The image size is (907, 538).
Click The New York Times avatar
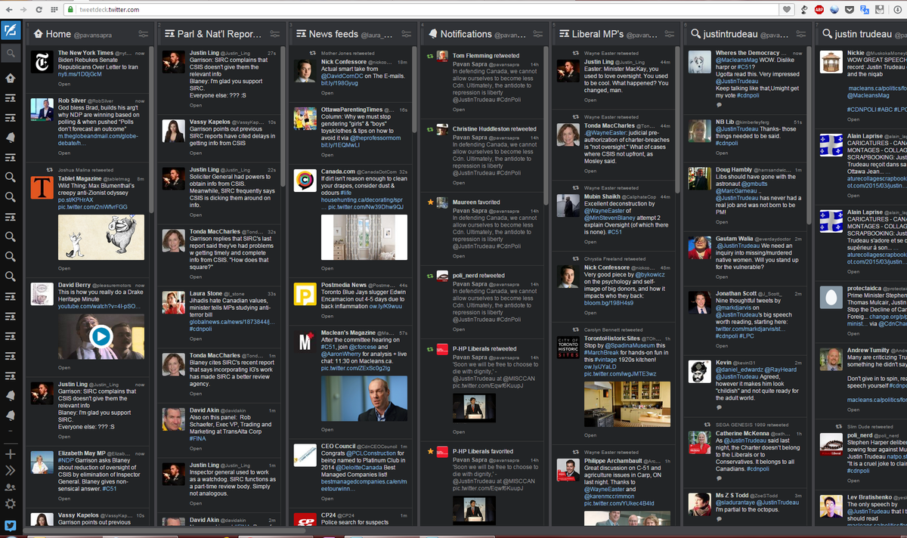click(42, 62)
